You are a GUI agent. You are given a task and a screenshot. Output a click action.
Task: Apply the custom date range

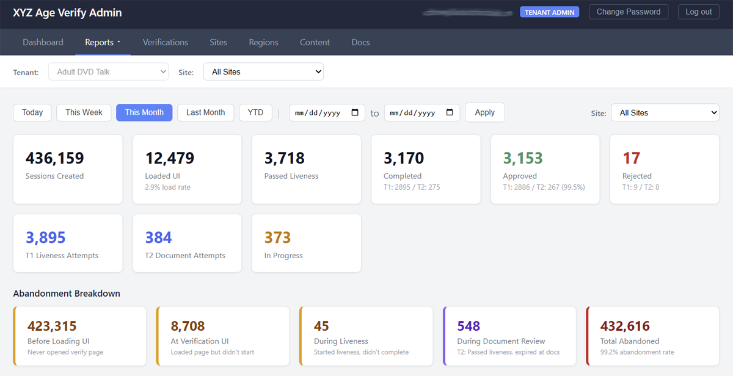pyautogui.click(x=484, y=112)
